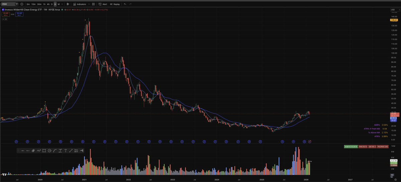Screen dimensions: 401x182
Task: Click the white 4.37M volume axis label
Action: (x=394, y=160)
